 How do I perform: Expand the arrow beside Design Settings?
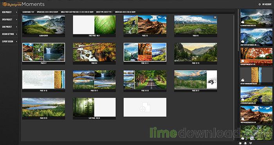point(16,34)
